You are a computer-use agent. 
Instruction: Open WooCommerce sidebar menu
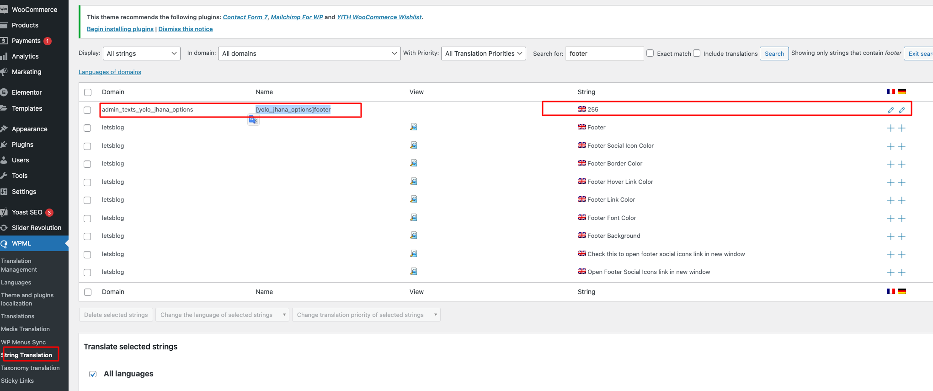point(34,10)
